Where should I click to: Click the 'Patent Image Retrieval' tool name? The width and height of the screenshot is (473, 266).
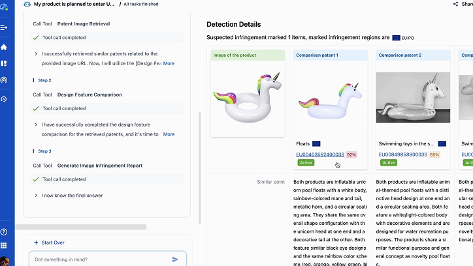coord(84,23)
